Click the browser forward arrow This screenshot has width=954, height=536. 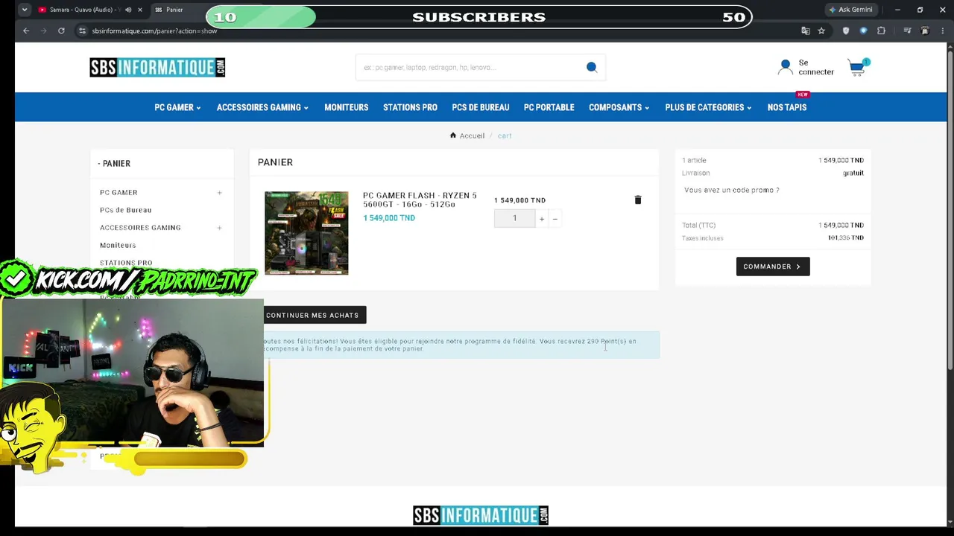click(43, 31)
